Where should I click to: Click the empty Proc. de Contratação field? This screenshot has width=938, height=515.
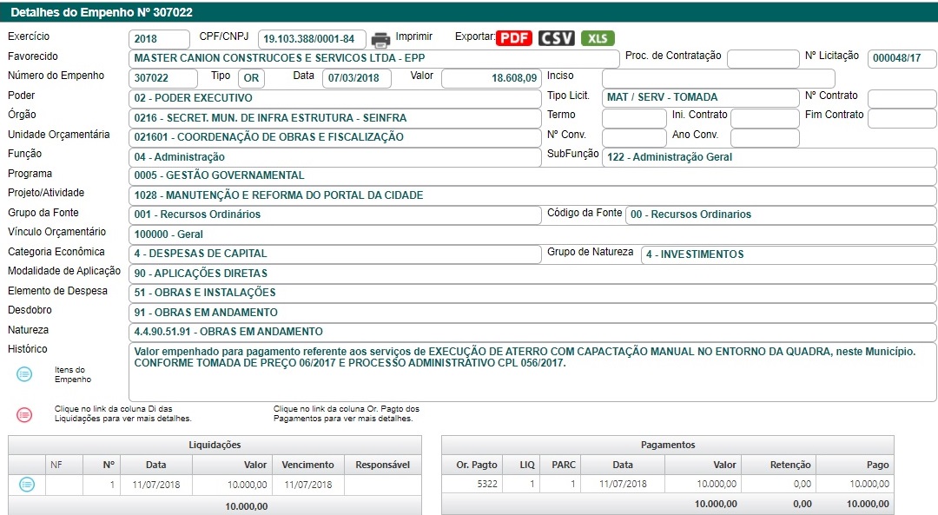point(763,58)
